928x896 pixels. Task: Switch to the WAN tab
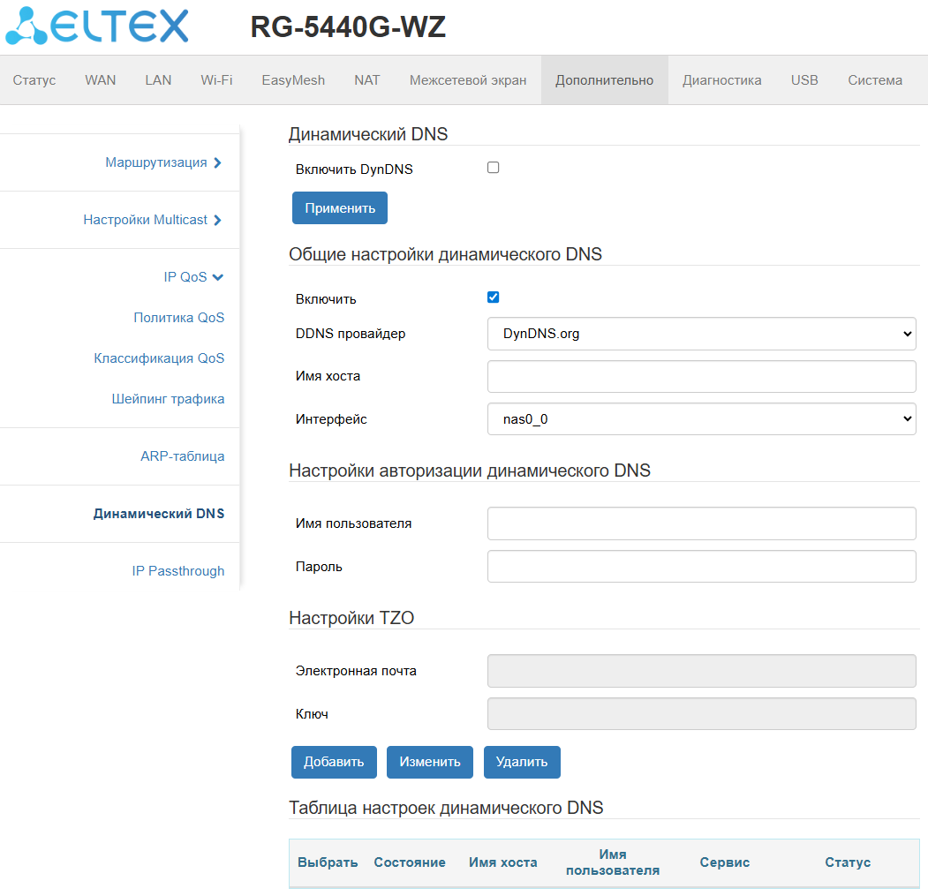tap(101, 80)
